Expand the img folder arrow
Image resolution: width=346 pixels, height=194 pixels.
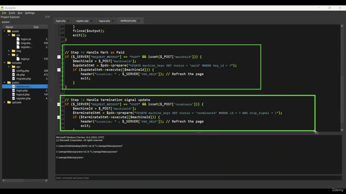pyautogui.click(x=9, y=51)
